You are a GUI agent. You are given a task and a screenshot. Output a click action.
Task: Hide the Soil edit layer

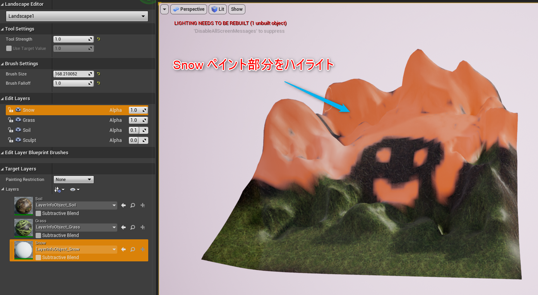(18, 130)
